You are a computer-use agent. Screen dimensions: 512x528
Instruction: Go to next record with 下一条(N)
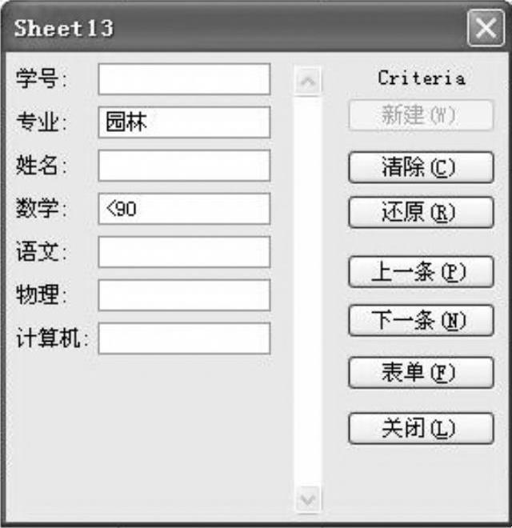(x=421, y=320)
